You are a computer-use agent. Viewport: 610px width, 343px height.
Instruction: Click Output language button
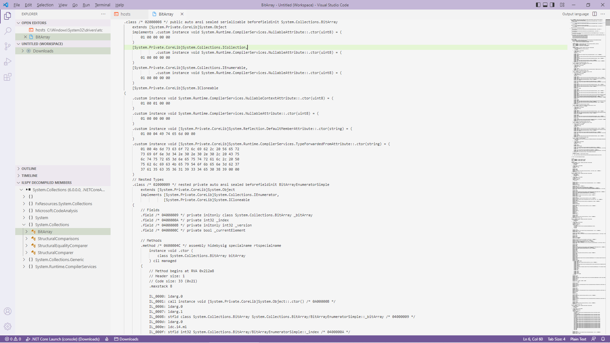(575, 14)
